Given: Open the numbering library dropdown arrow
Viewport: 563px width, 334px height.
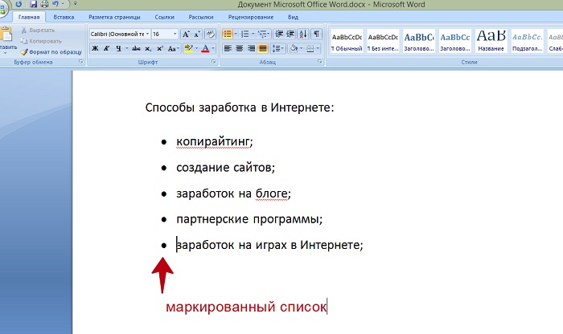Looking at the screenshot, I should [x=253, y=34].
